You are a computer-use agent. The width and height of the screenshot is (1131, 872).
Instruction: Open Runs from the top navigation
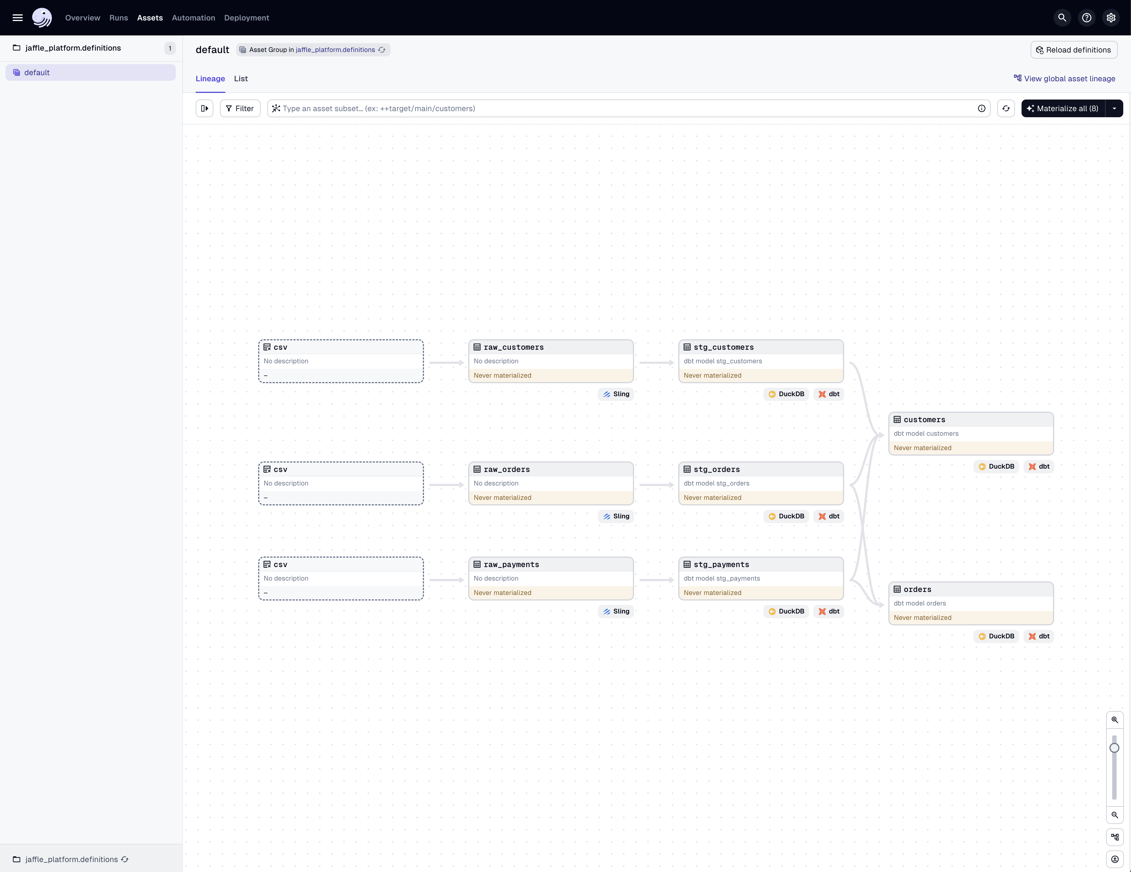click(118, 17)
